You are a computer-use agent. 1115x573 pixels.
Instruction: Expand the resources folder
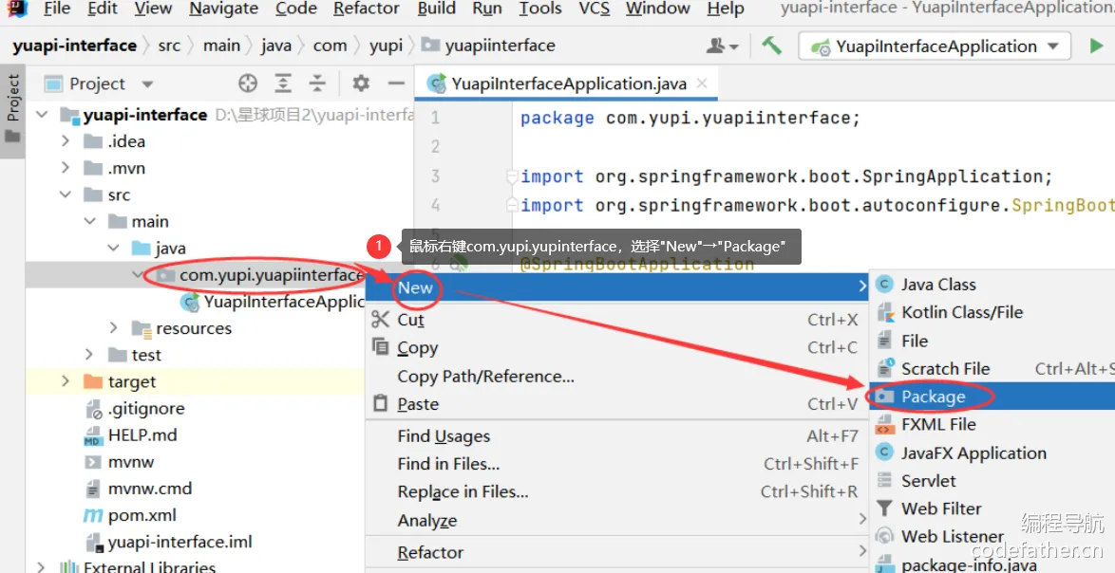pos(113,328)
